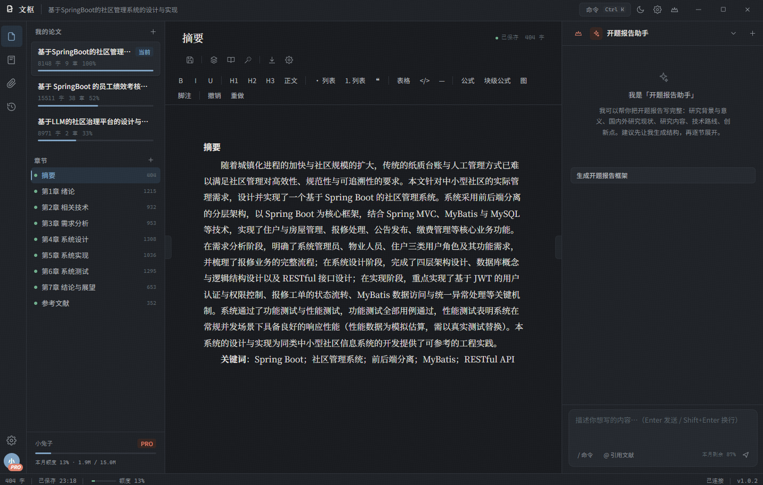Click @引用文献 in assistant input

click(x=619, y=455)
